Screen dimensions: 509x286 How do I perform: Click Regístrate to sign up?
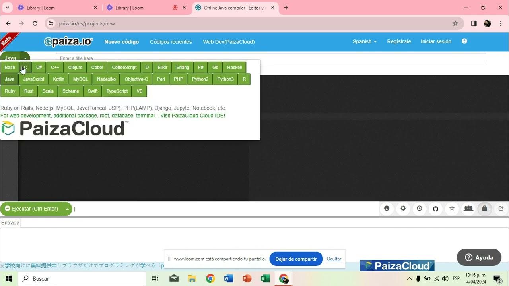399,41
